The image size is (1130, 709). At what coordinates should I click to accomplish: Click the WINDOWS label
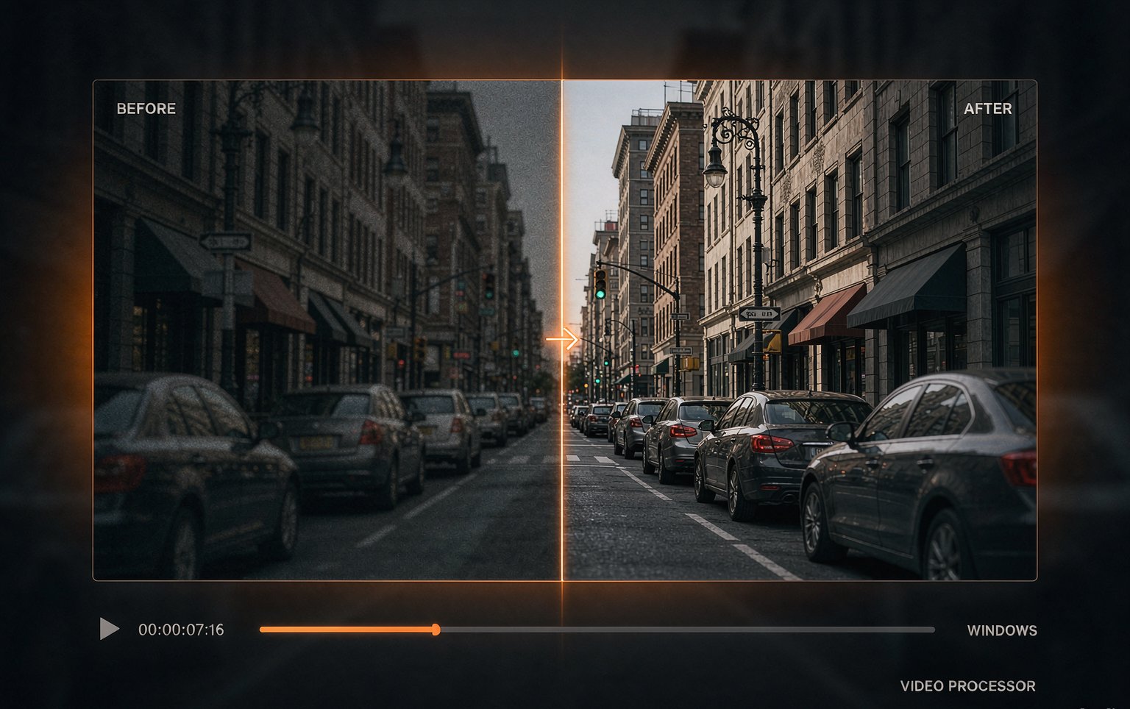[x=1002, y=630]
